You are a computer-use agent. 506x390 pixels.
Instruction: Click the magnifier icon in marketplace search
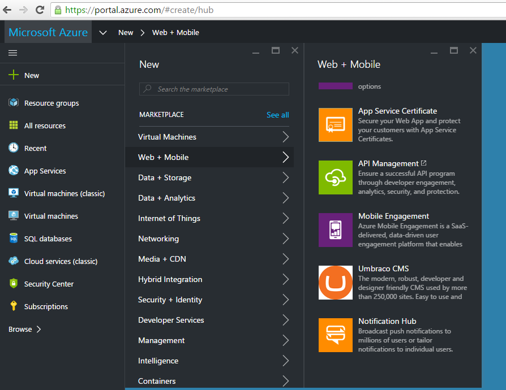coord(148,88)
